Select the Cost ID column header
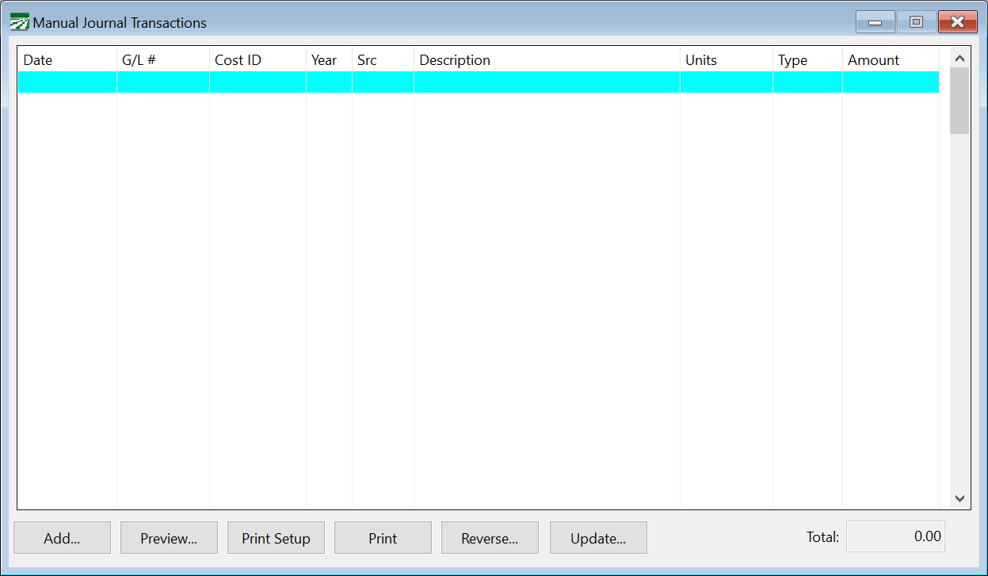 257,59
